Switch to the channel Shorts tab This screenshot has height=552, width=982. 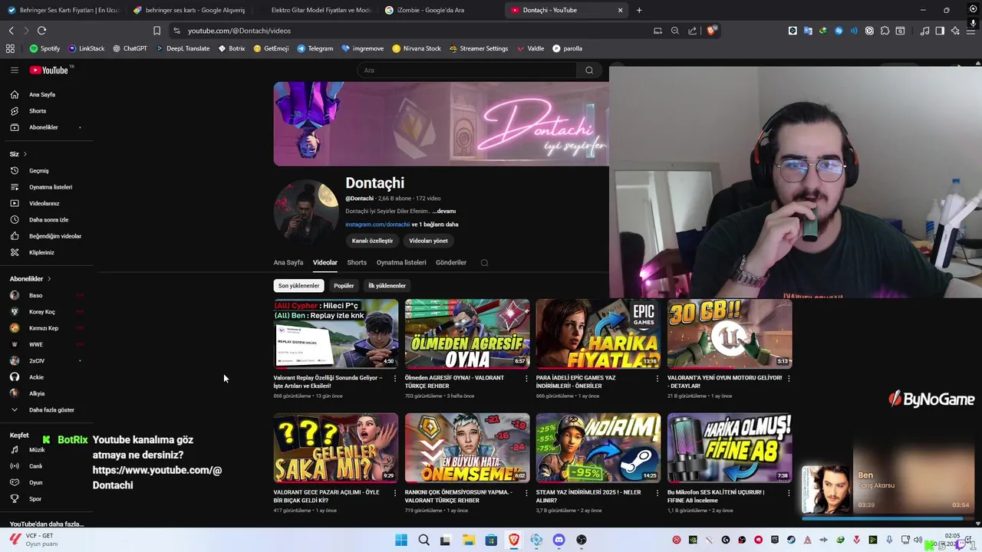357,262
